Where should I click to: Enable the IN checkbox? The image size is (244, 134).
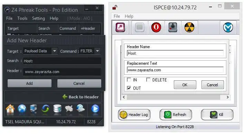tap(129, 80)
